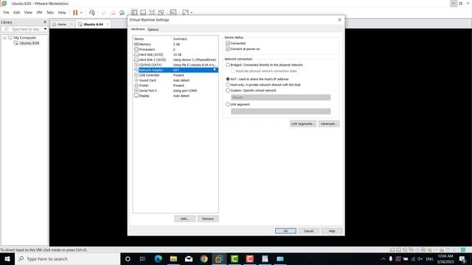This screenshot has height=265, width=472.
Task: Open the Help menu in the menu bar
Action: pyautogui.click(x=62, y=13)
